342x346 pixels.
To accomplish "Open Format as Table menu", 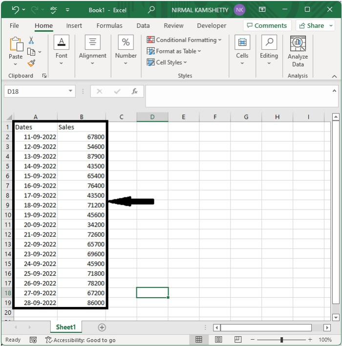I will [174, 51].
